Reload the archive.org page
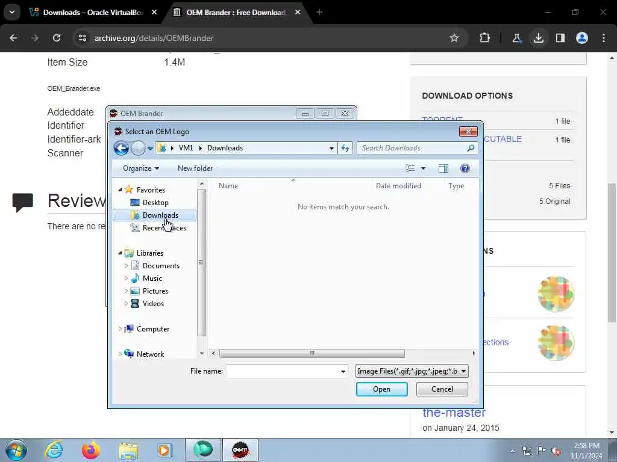The height and width of the screenshot is (462, 617). coord(57,38)
